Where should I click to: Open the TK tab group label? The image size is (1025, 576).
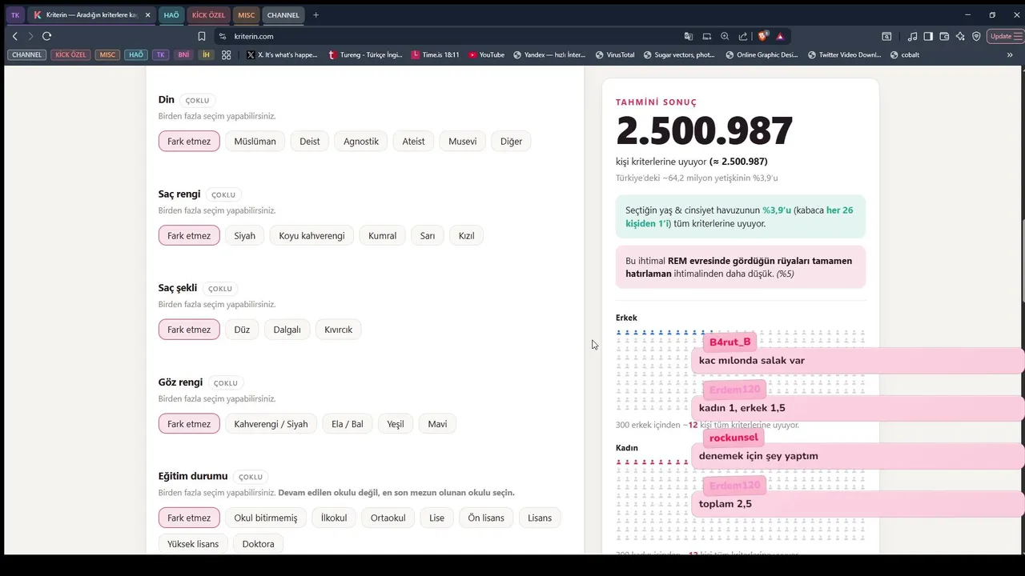tap(15, 15)
